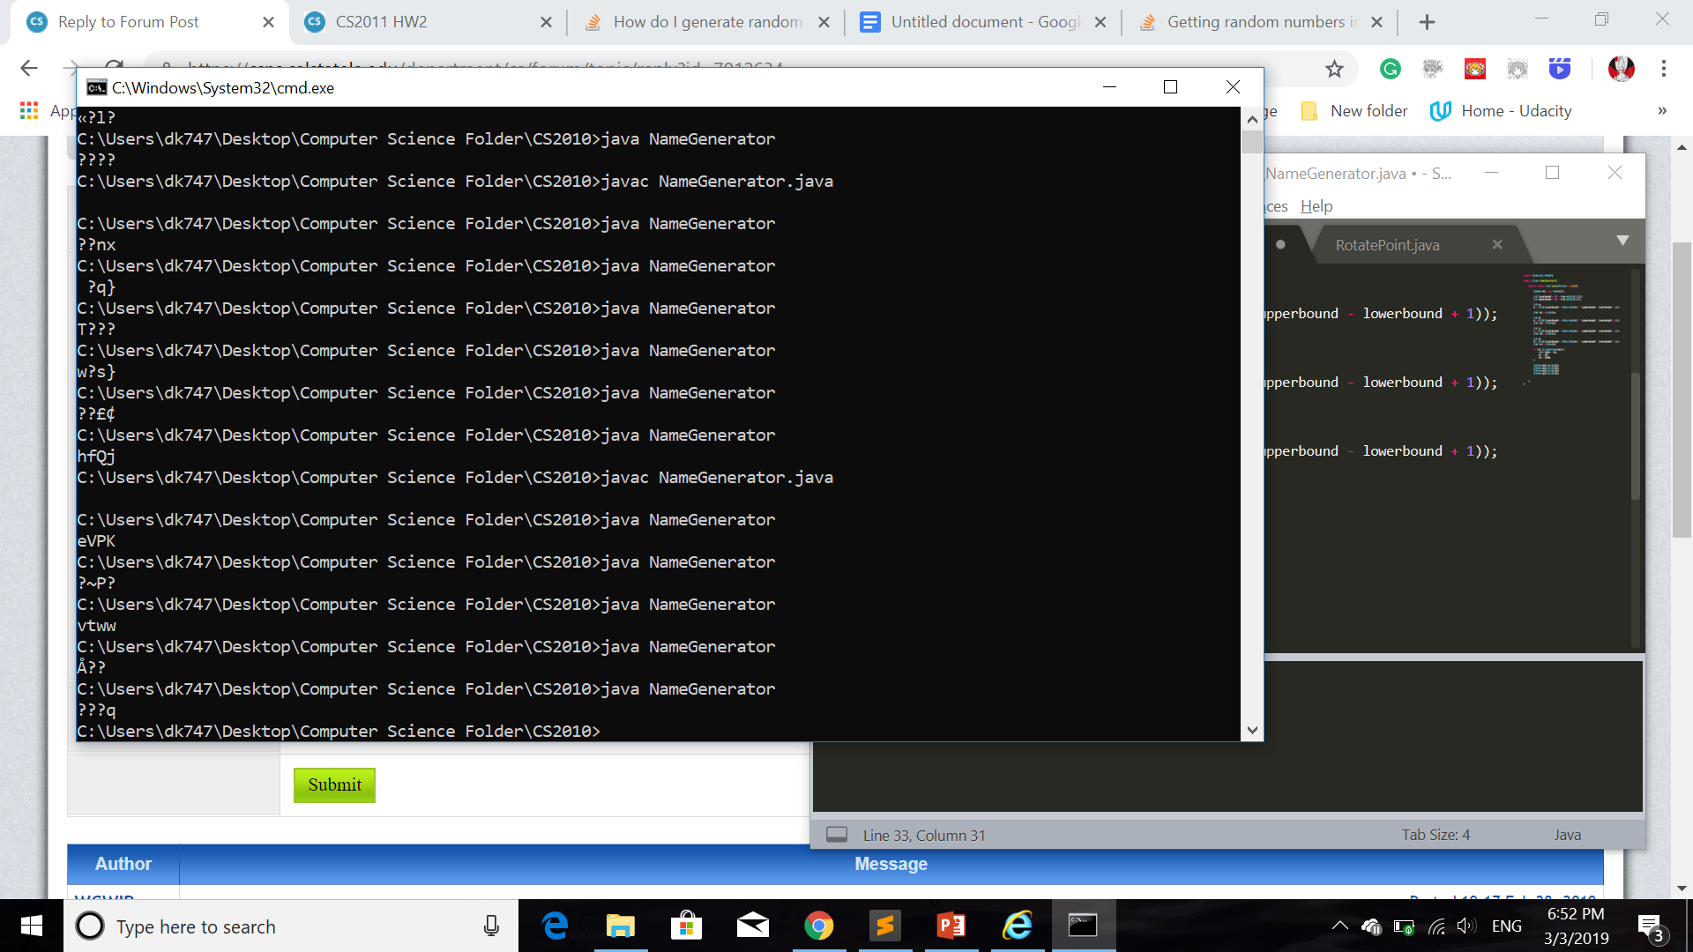Image resolution: width=1693 pixels, height=952 pixels.
Task: Click the Google Apps grid icon
Action: [29, 111]
